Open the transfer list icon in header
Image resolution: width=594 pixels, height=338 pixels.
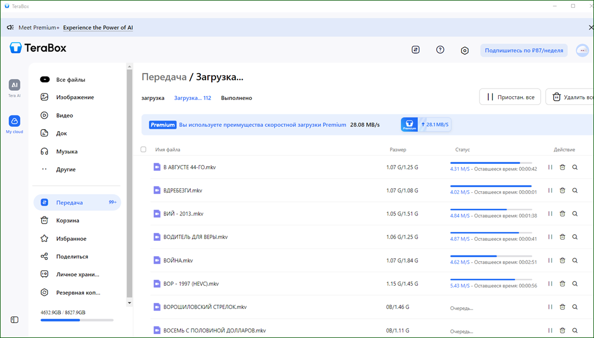[x=416, y=49]
